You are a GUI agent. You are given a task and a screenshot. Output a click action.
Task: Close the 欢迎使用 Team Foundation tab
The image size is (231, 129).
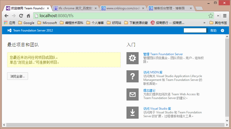pos(48,8)
